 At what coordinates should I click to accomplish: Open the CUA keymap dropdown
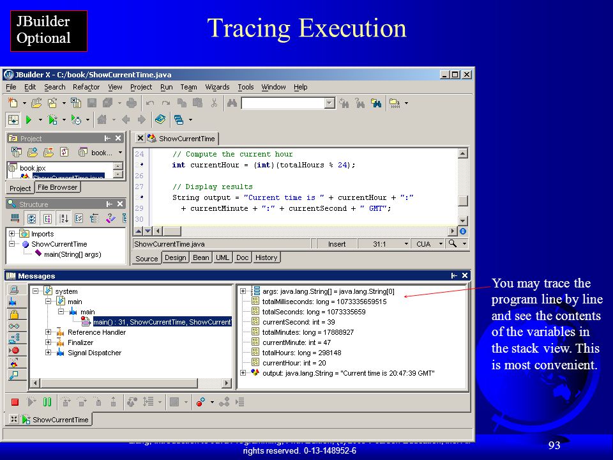coord(441,243)
